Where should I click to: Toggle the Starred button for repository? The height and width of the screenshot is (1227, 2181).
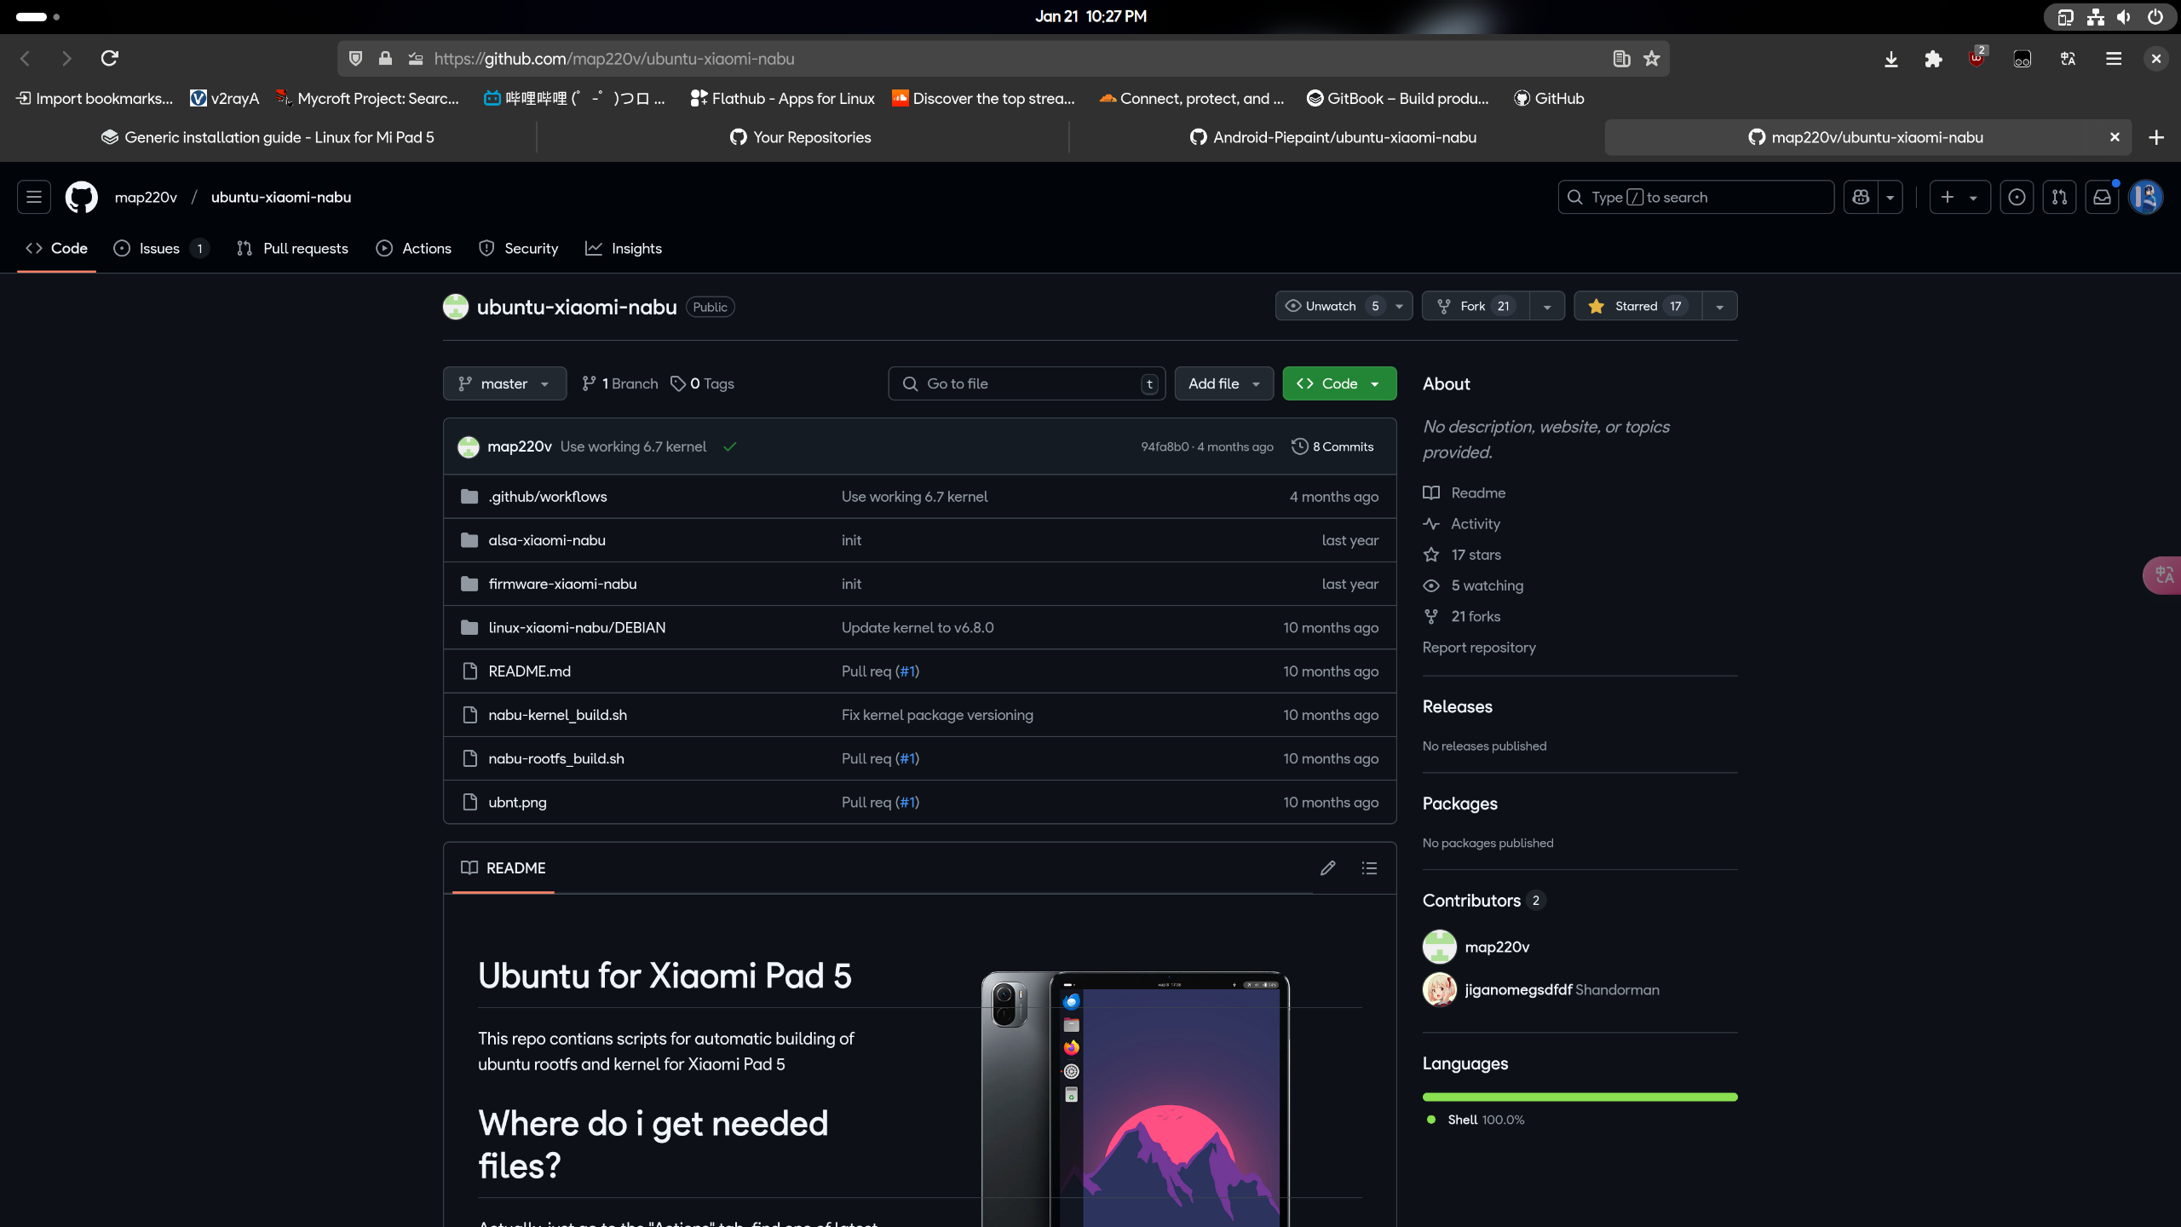[1637, 306]
